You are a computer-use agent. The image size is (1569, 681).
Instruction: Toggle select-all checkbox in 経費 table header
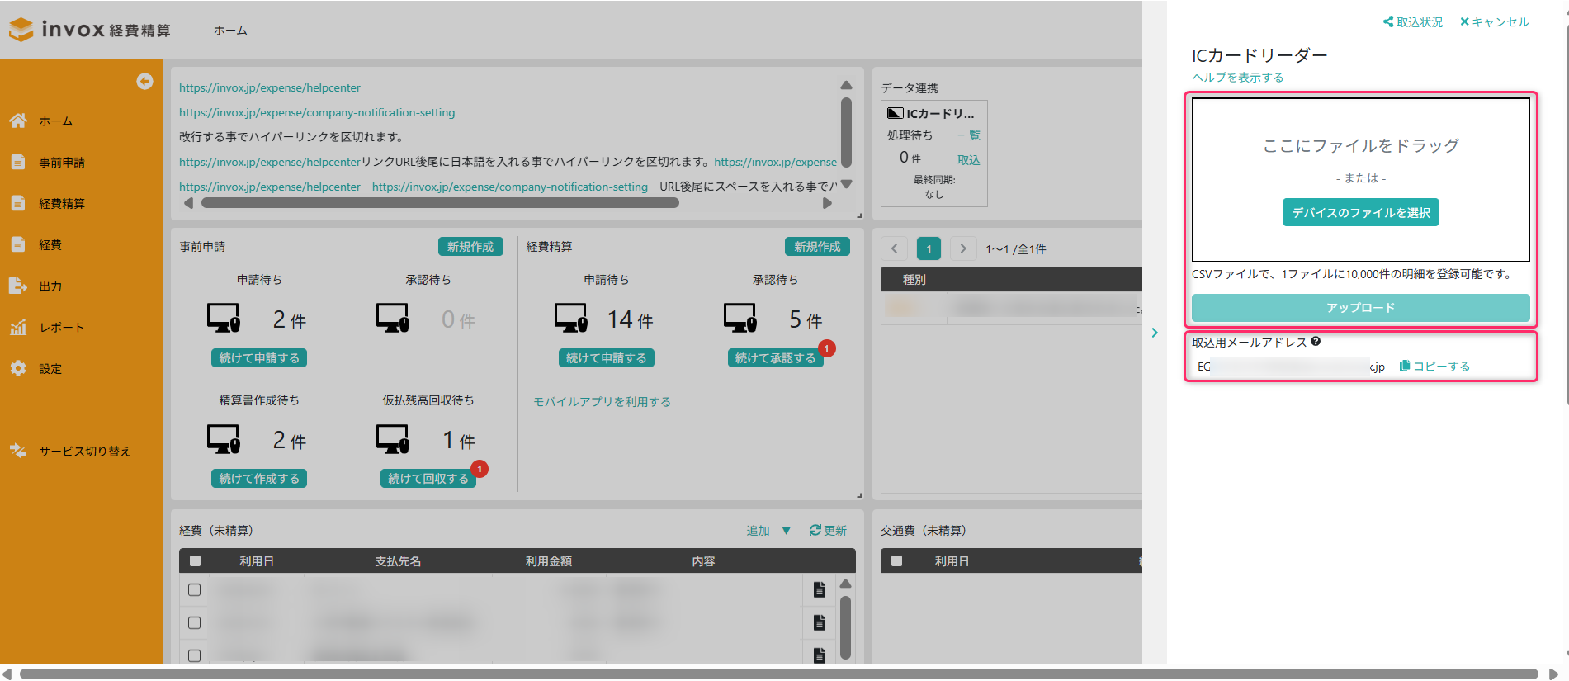(x=195, y=561)
